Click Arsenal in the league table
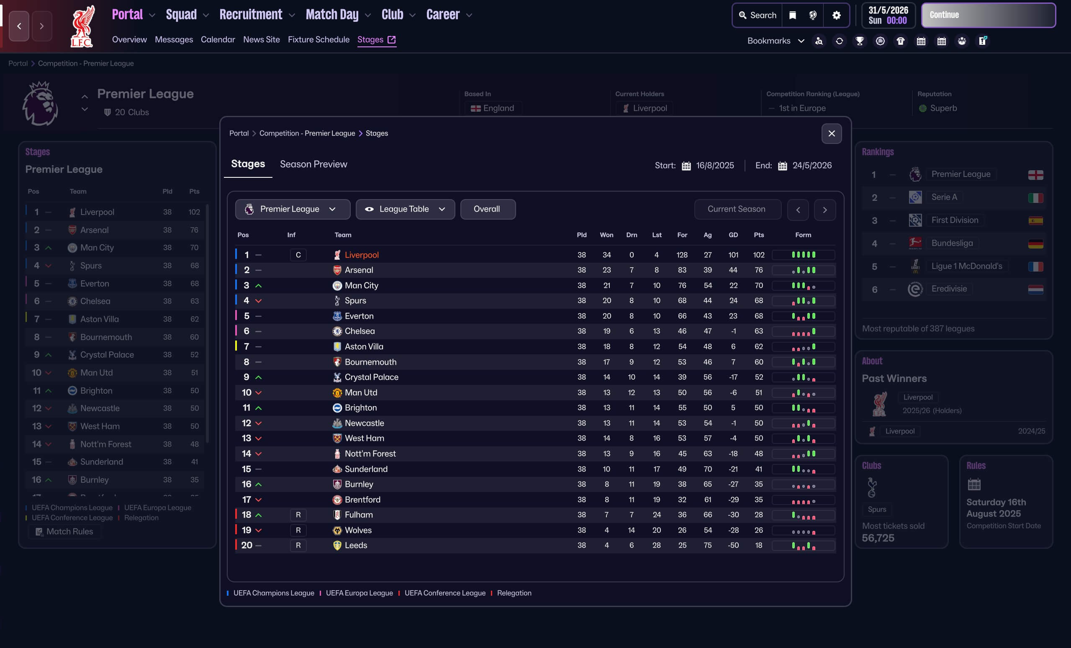This screenshot has width=1071, height=648. (x=359, y=270)
